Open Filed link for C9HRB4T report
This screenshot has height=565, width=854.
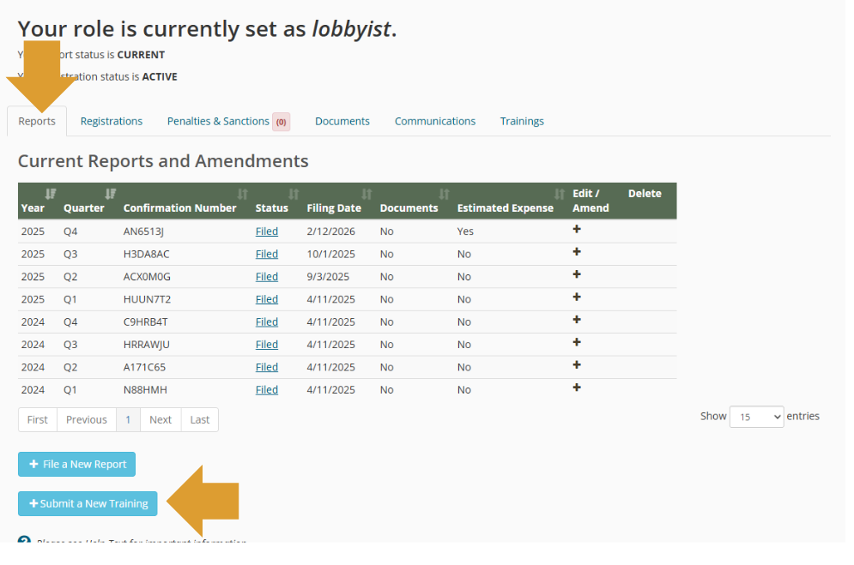click(267, 322)
